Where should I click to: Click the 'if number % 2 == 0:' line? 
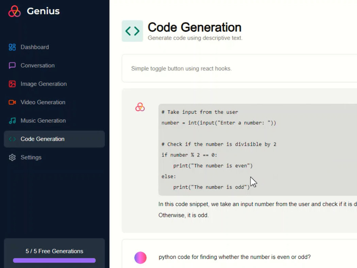pos(189,155)
